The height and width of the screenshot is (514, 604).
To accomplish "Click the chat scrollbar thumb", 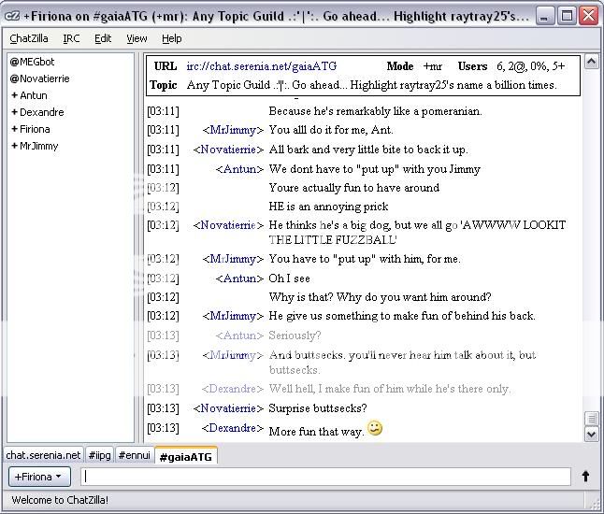I will coord(591,419).
